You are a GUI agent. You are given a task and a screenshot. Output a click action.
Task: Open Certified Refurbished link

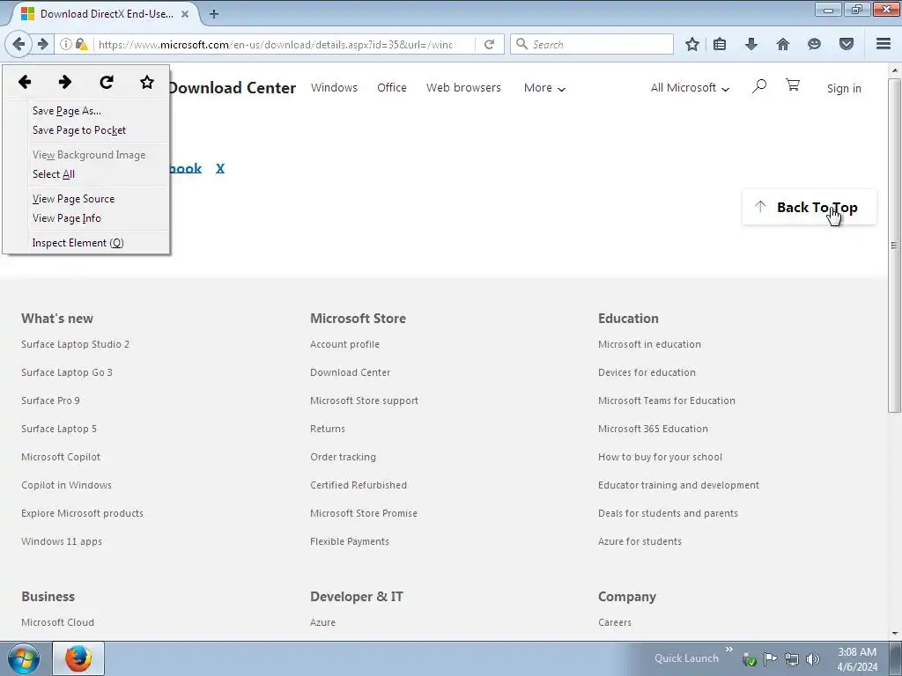(359, 485)
